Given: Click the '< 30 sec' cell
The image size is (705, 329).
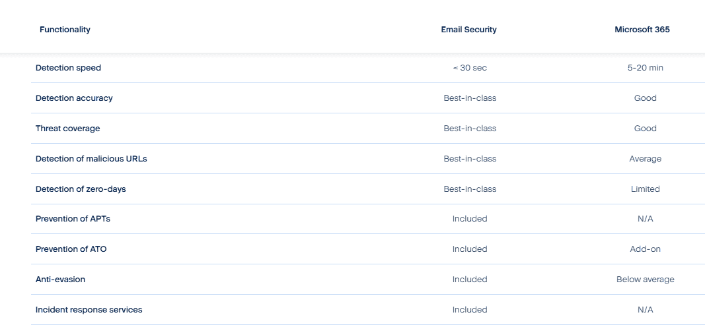Looking at the screenshot, I should click(470, 68).
